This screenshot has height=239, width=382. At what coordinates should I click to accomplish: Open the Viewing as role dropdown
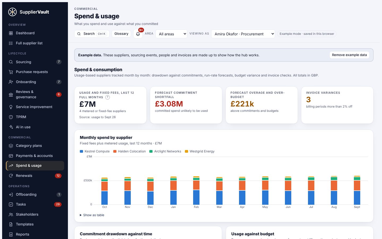click(x=243, y=34)
